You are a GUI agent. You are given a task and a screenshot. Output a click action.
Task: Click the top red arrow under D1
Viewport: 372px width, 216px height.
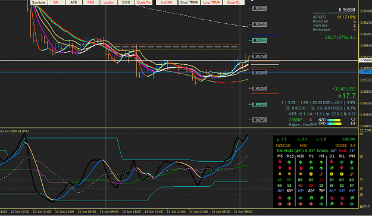point(332,162)
